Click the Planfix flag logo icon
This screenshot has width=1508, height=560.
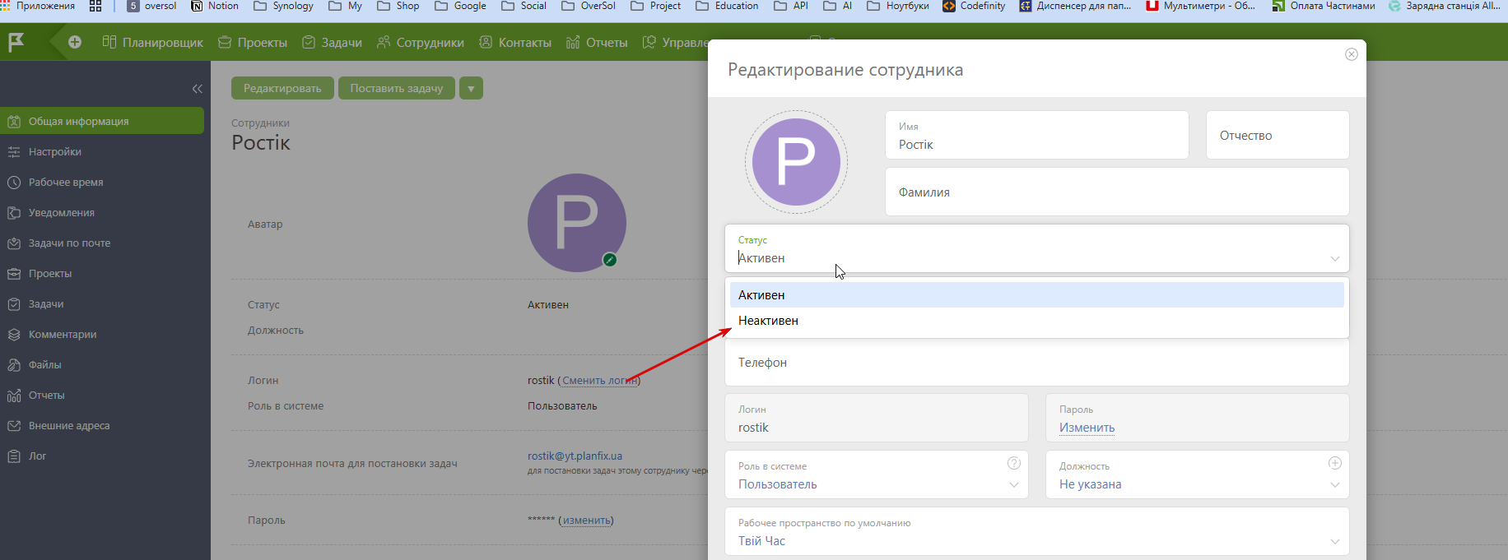pos(16,42)
